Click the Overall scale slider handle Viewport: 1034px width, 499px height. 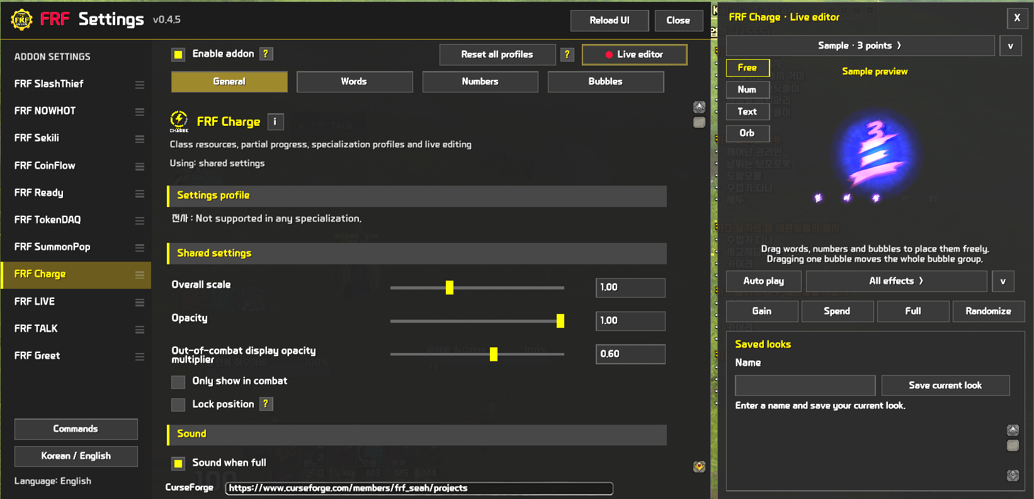tap(450, 288)
